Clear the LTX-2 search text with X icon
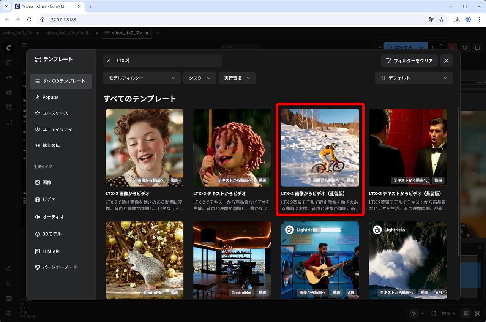486x322 pixels. tap(108, 61)
